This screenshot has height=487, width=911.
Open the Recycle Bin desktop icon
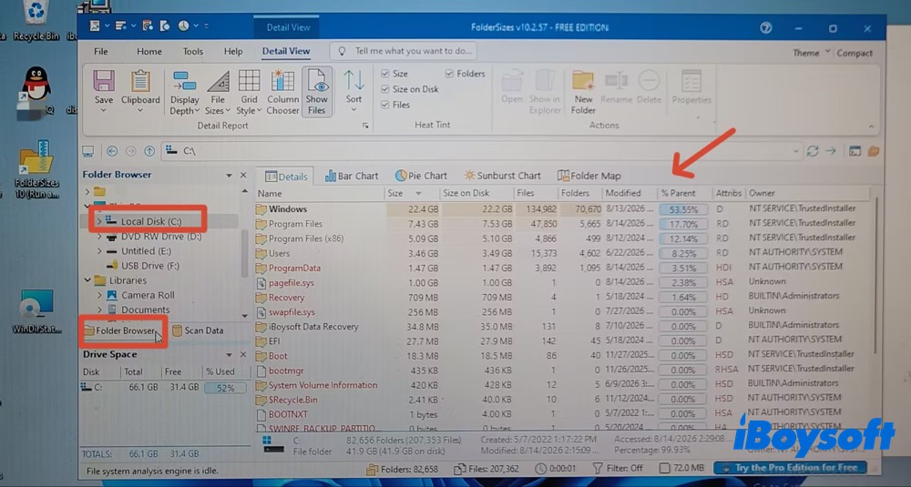pos(36,21)
